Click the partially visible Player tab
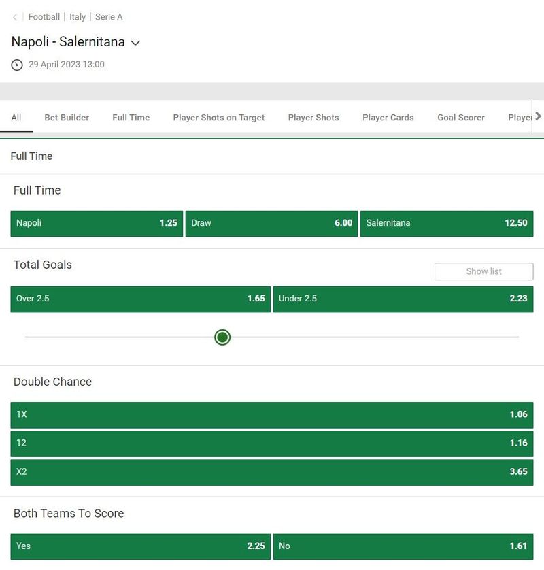The width and height of the screenshot is (544, 570). pos(520,118)
